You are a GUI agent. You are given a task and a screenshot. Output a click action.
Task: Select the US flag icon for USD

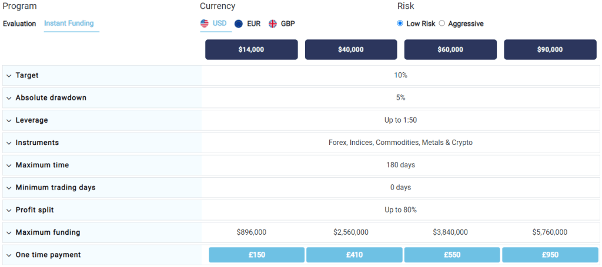pos(204,23)
